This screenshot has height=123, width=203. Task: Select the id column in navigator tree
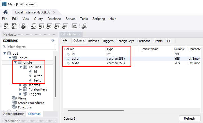pyautogui.click(x=35, y=71)
